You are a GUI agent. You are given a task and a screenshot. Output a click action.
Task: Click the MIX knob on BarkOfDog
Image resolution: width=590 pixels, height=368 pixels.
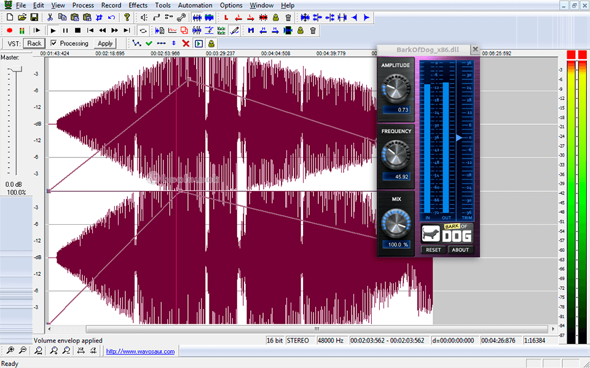coord(396,224)
